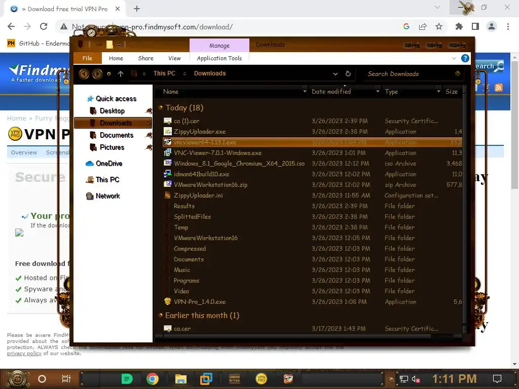Open Chrome extensions puzzle icon
519x389 pixels.
(x=459, y=26)
